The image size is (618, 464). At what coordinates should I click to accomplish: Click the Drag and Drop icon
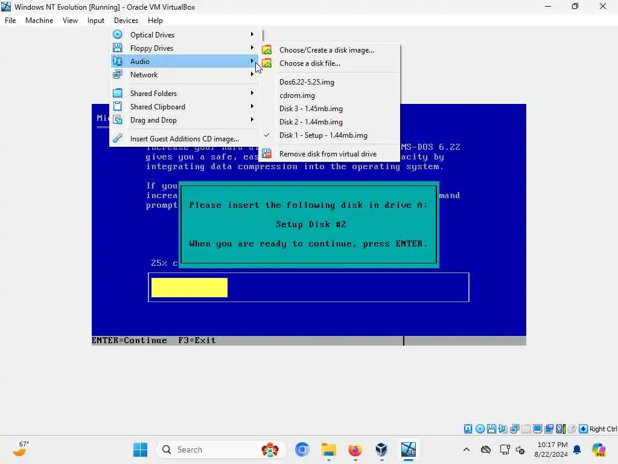(x=118, y=120)
